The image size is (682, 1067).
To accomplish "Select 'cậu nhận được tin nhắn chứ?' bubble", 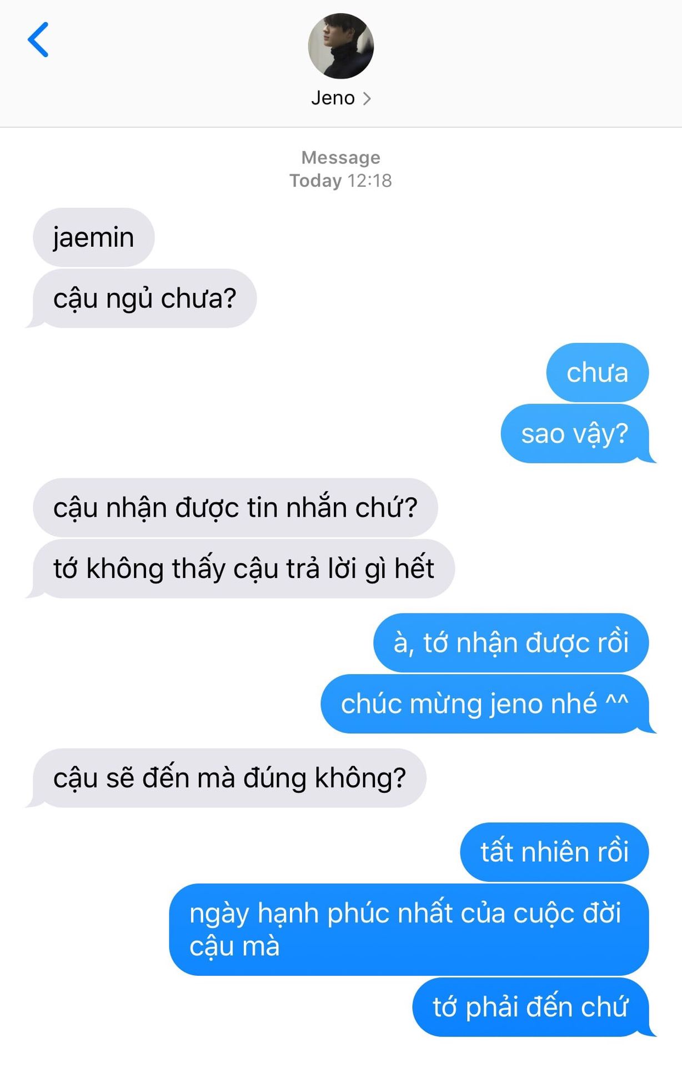I will pyautogui.click(x=235, y=507).
